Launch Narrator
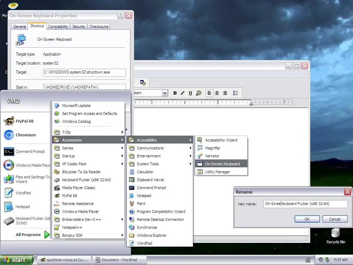353x265 pixels. pos(222,156)
